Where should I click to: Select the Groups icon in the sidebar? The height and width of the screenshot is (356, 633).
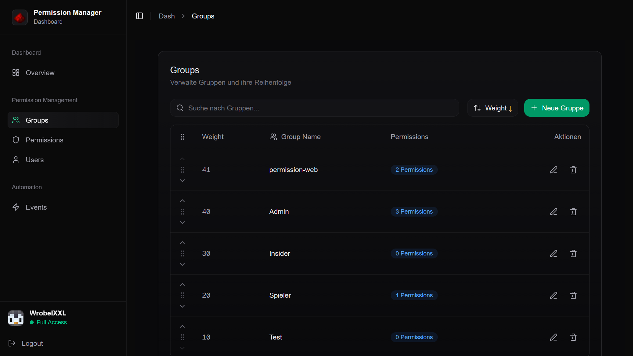pos(15,120)
